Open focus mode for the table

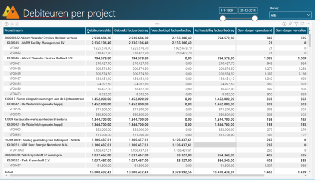[x=302, y=24]
